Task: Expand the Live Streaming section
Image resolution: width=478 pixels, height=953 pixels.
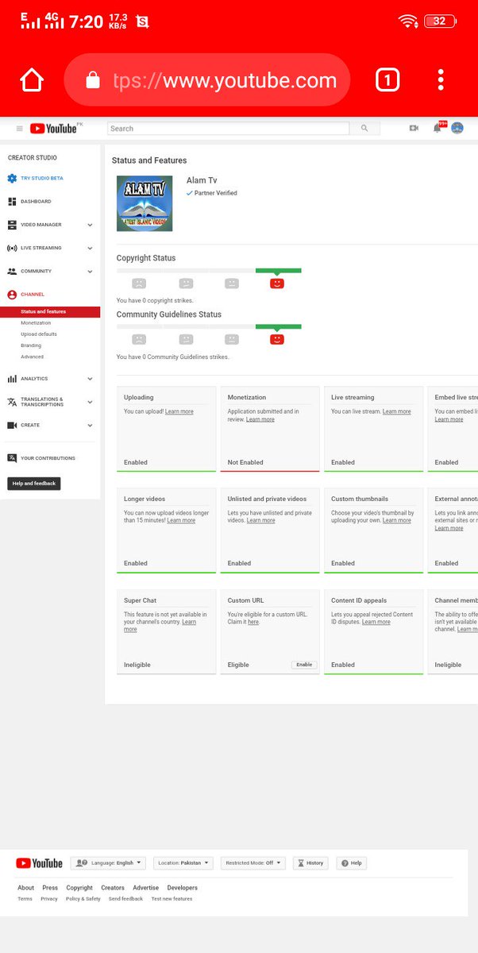Action: tap(90, 248)
